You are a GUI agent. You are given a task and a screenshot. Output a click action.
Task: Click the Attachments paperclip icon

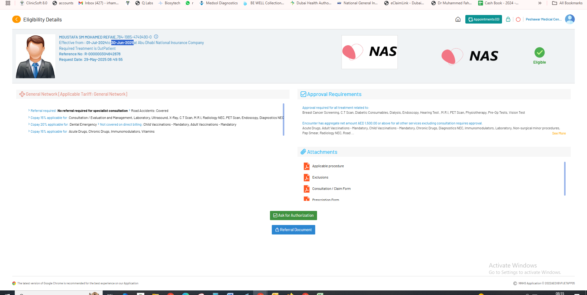(x=303, y=152)
